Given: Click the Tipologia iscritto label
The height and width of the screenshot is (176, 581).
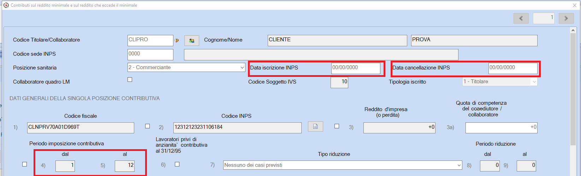Looking at the screenshot, I should point(408,82).
